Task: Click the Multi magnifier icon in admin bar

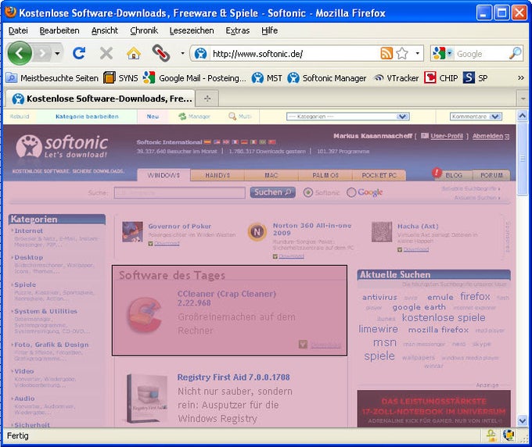Action: point(232,116)
